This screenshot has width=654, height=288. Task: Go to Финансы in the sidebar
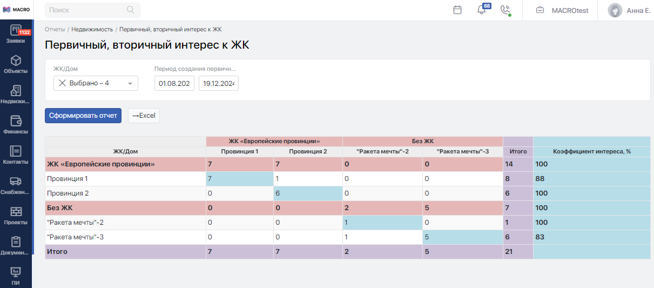pos(16,125)
